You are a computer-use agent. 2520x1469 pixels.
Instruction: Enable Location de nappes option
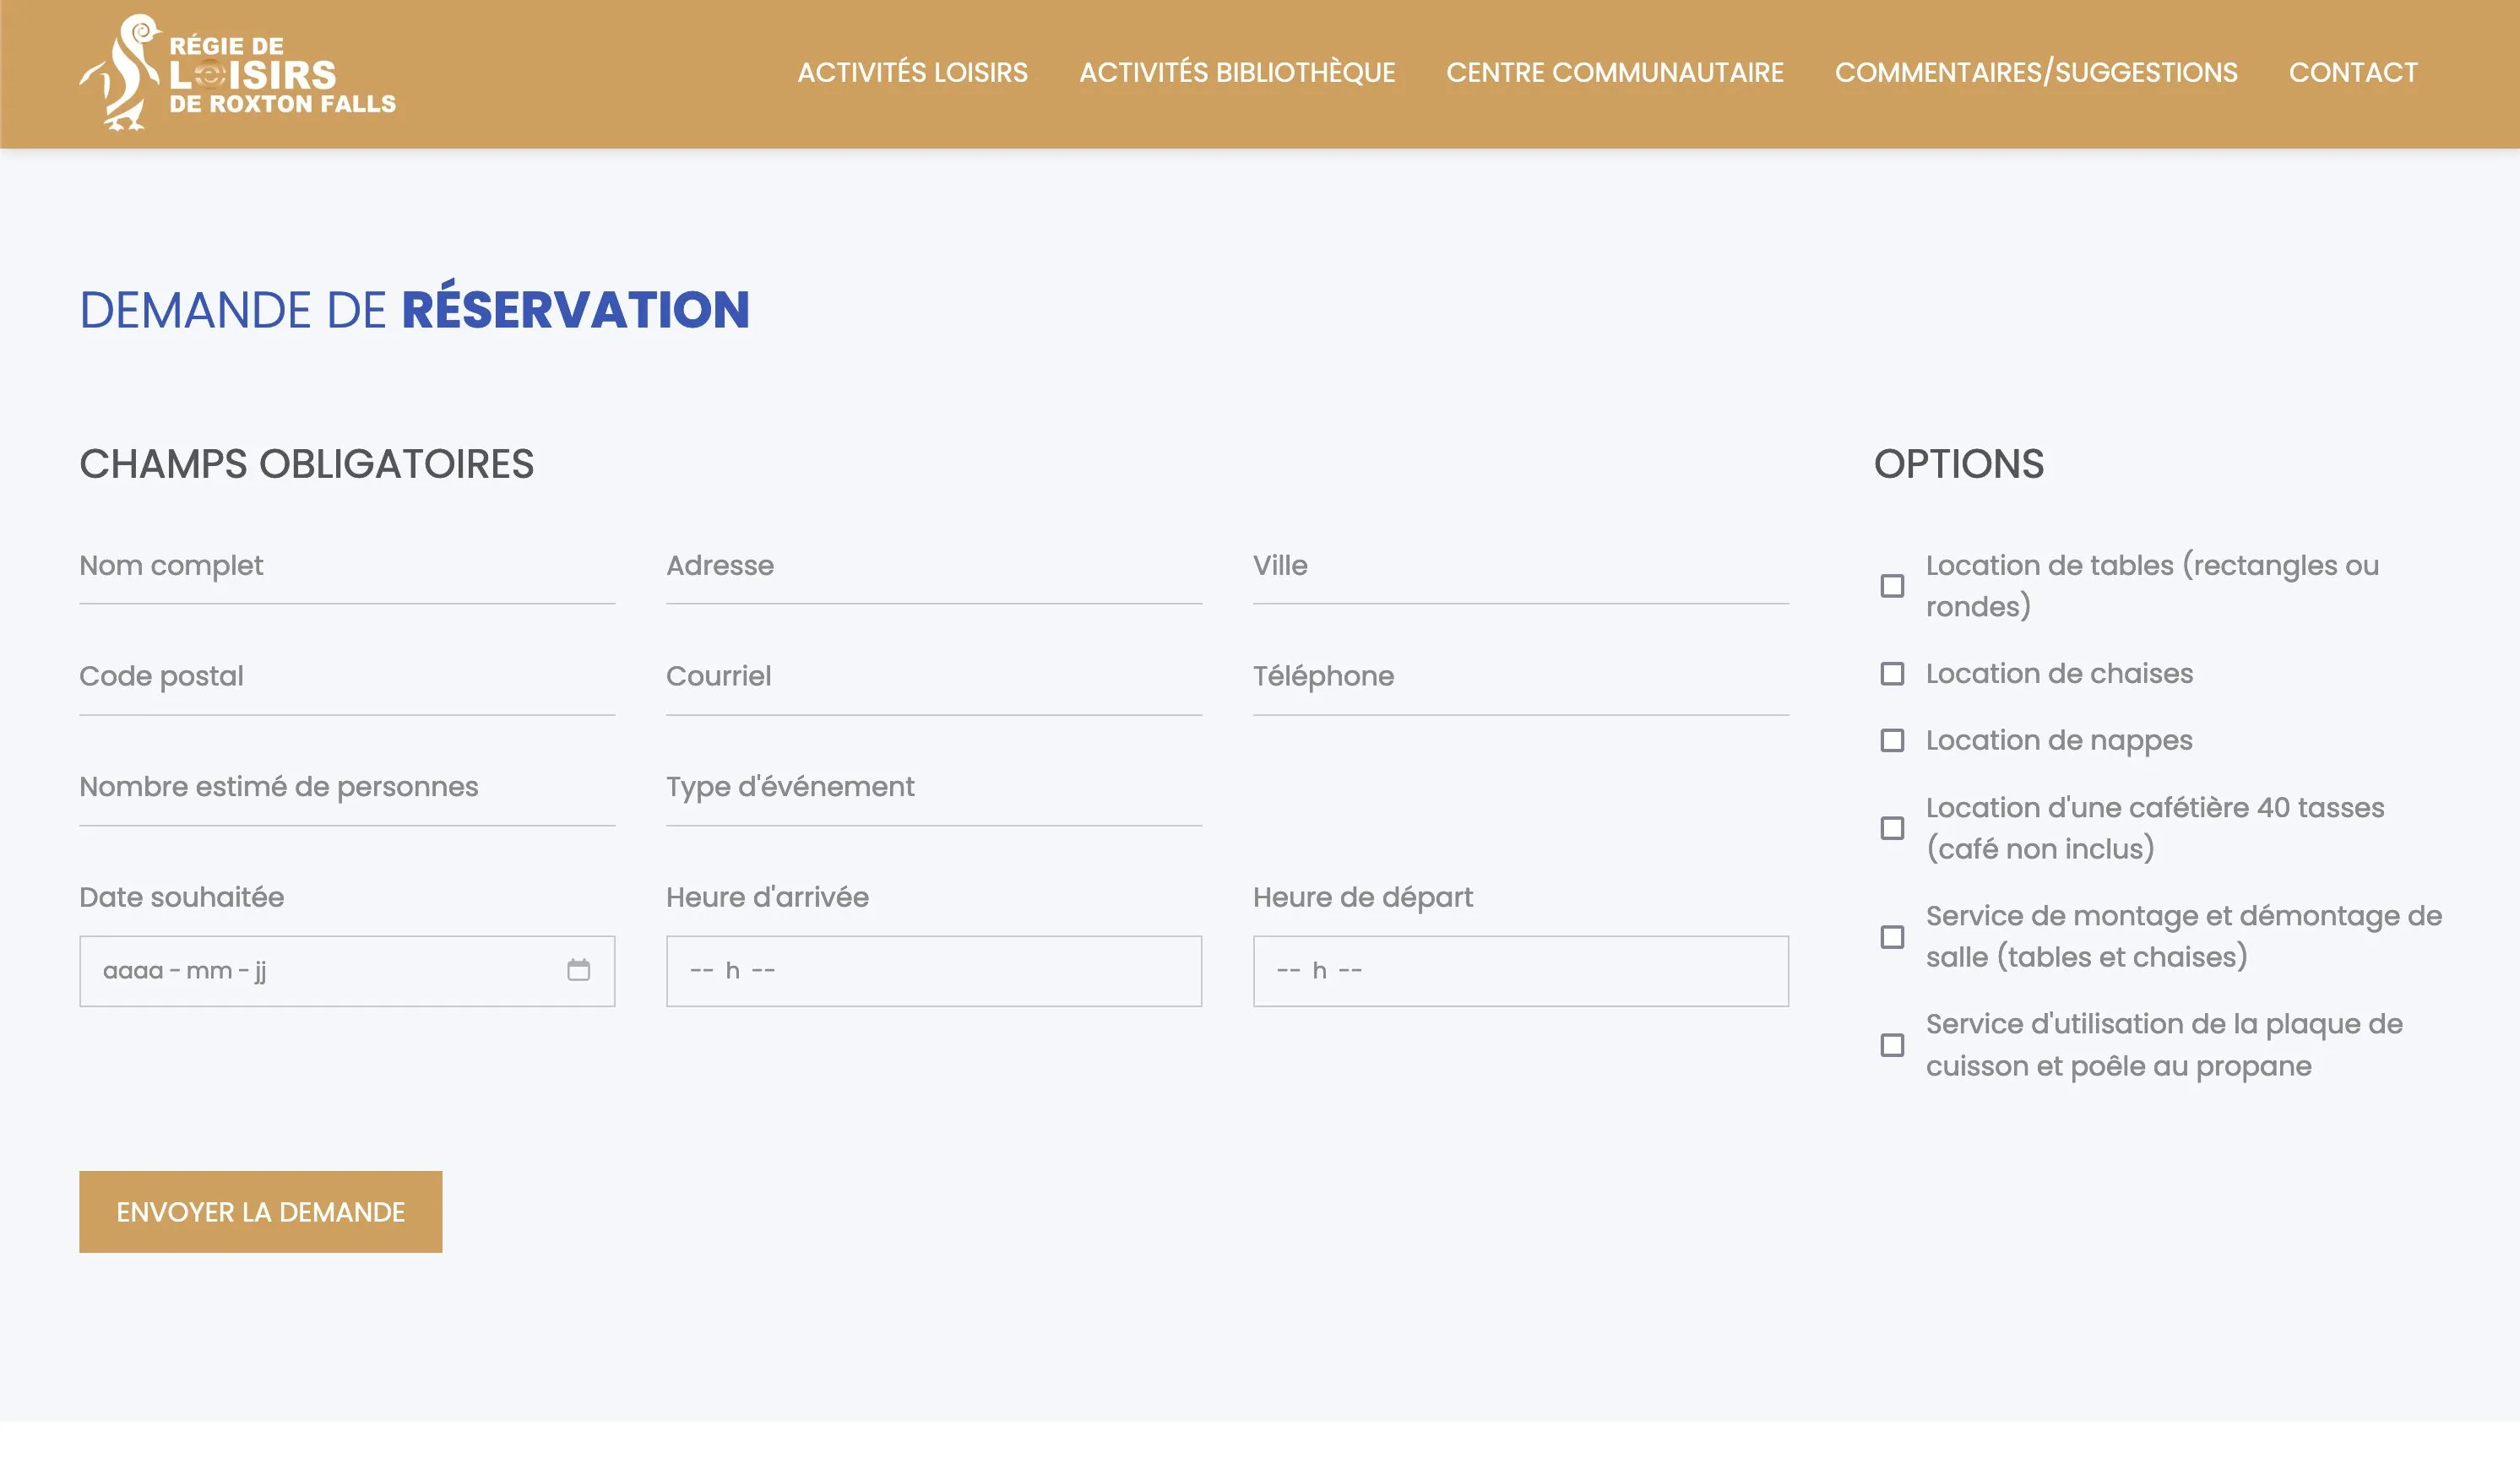(x=1892, y=741)
